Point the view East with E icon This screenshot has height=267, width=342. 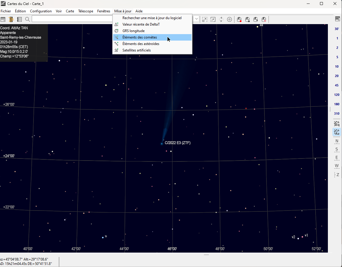[337, 158]
